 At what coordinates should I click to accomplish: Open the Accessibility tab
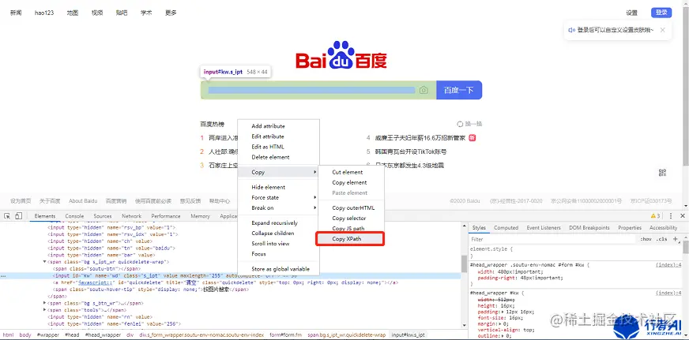663,228
